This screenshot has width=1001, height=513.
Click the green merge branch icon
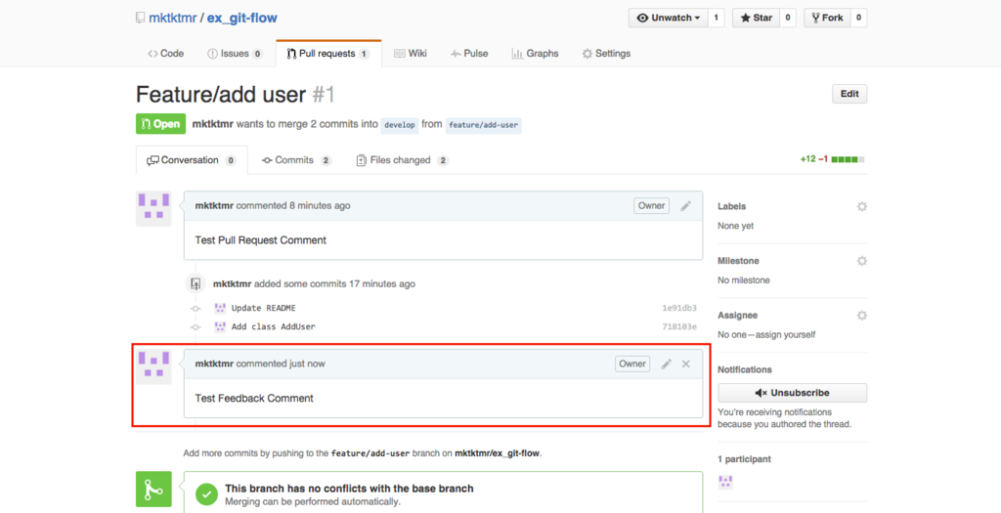[x=153, y=490]
